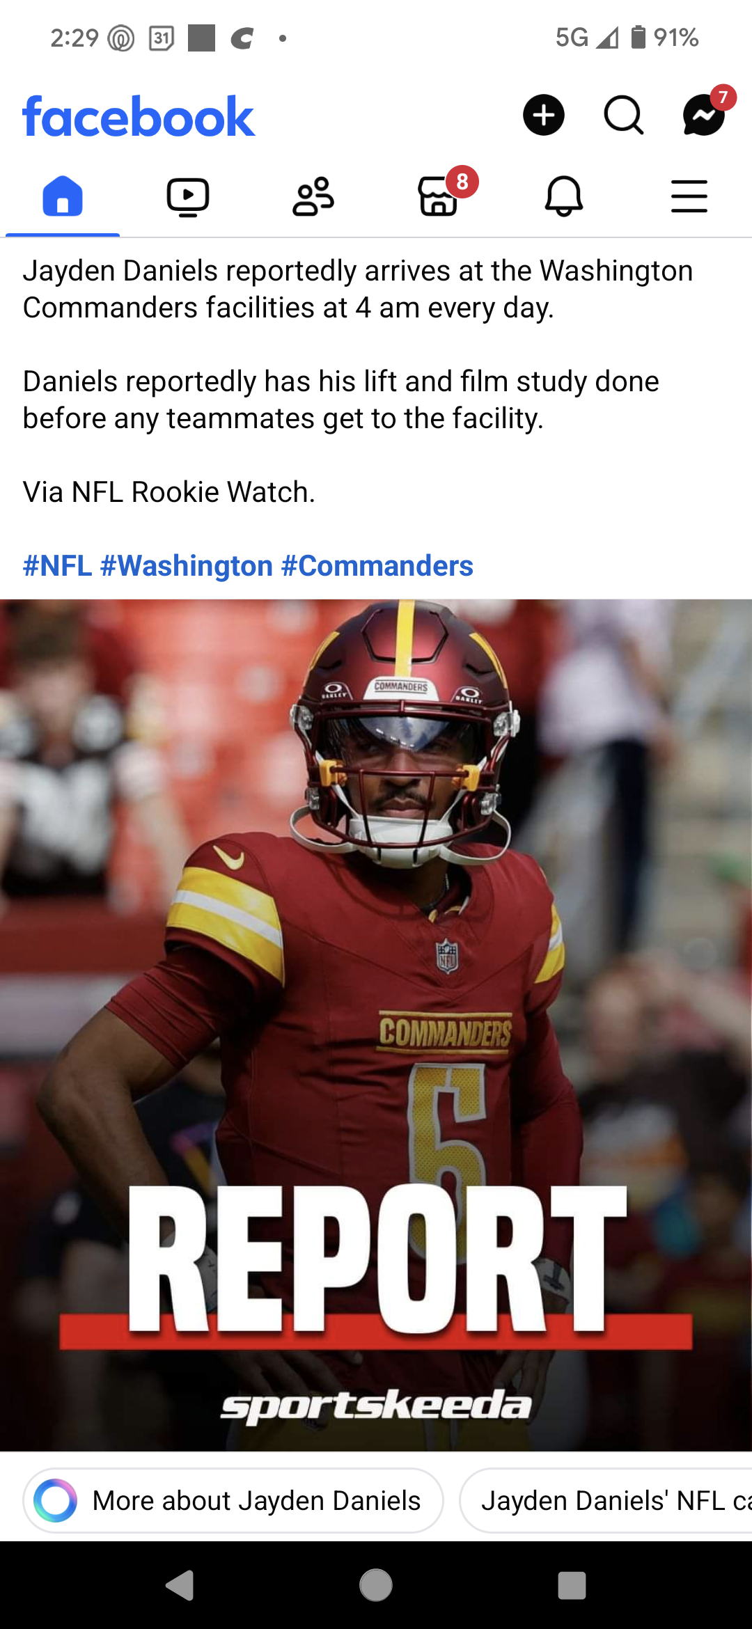This screenshot has width=752, height=1629.
Task: Tap the #NFL hashtag
Action: [58, 566]
